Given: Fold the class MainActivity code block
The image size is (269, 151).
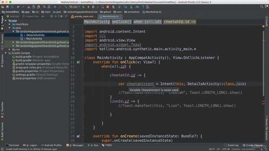Looking at the screenshot, I should [83, 58].
